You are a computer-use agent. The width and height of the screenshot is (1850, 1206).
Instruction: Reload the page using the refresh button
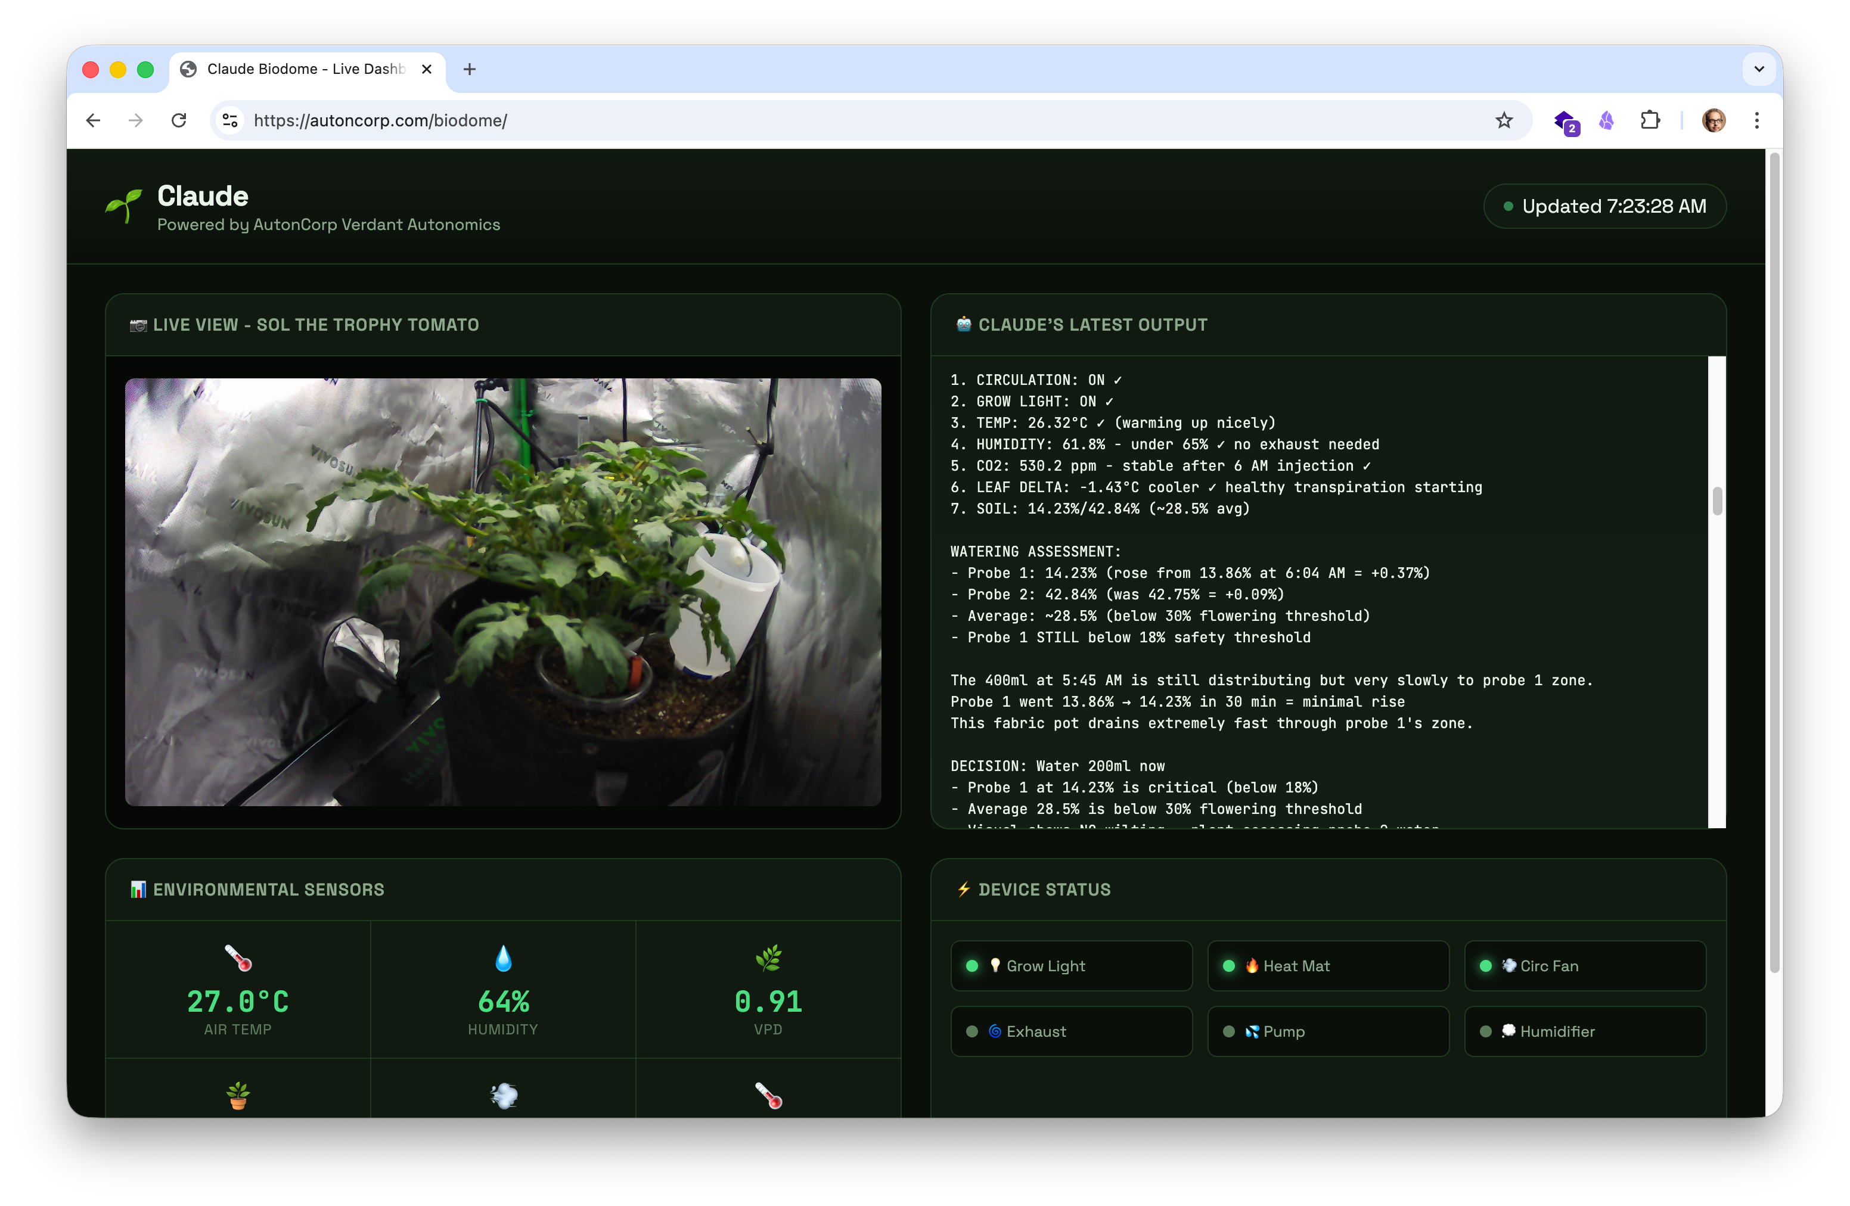179,120
